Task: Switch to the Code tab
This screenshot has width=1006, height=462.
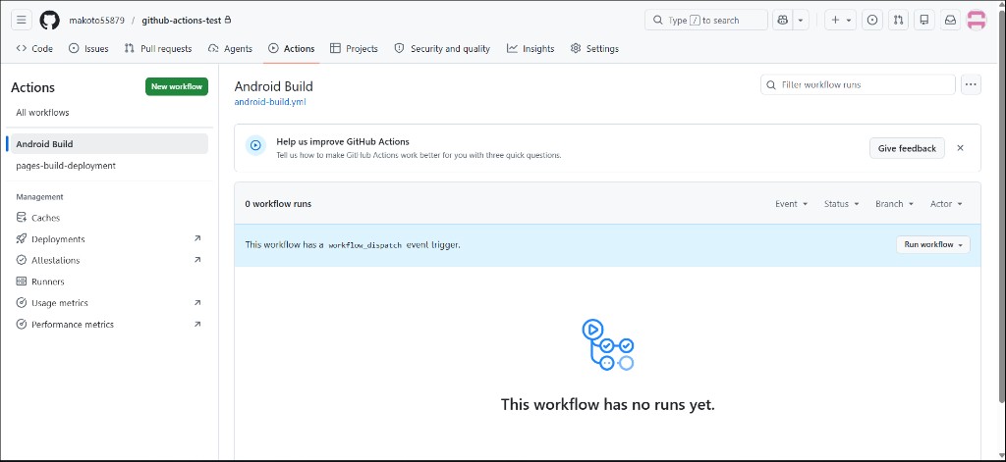Action: [34, 49]
